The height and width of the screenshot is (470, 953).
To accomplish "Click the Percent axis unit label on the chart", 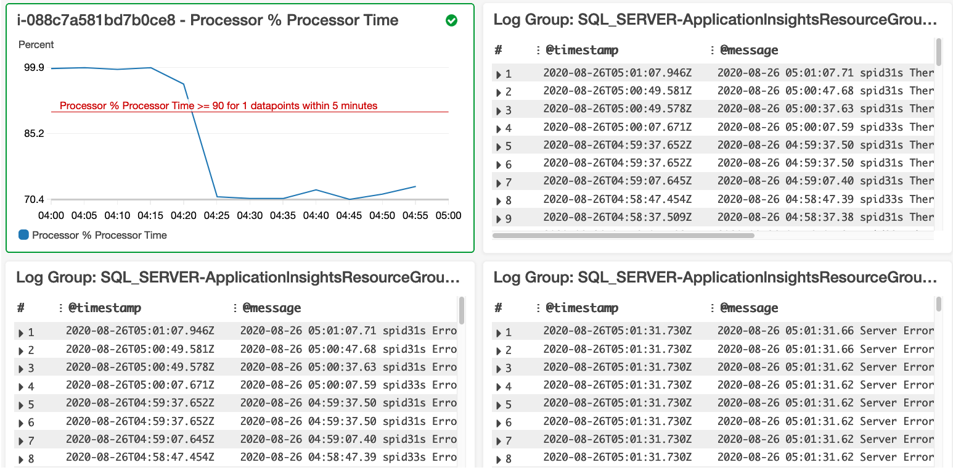I will click(x=36, y=44).
